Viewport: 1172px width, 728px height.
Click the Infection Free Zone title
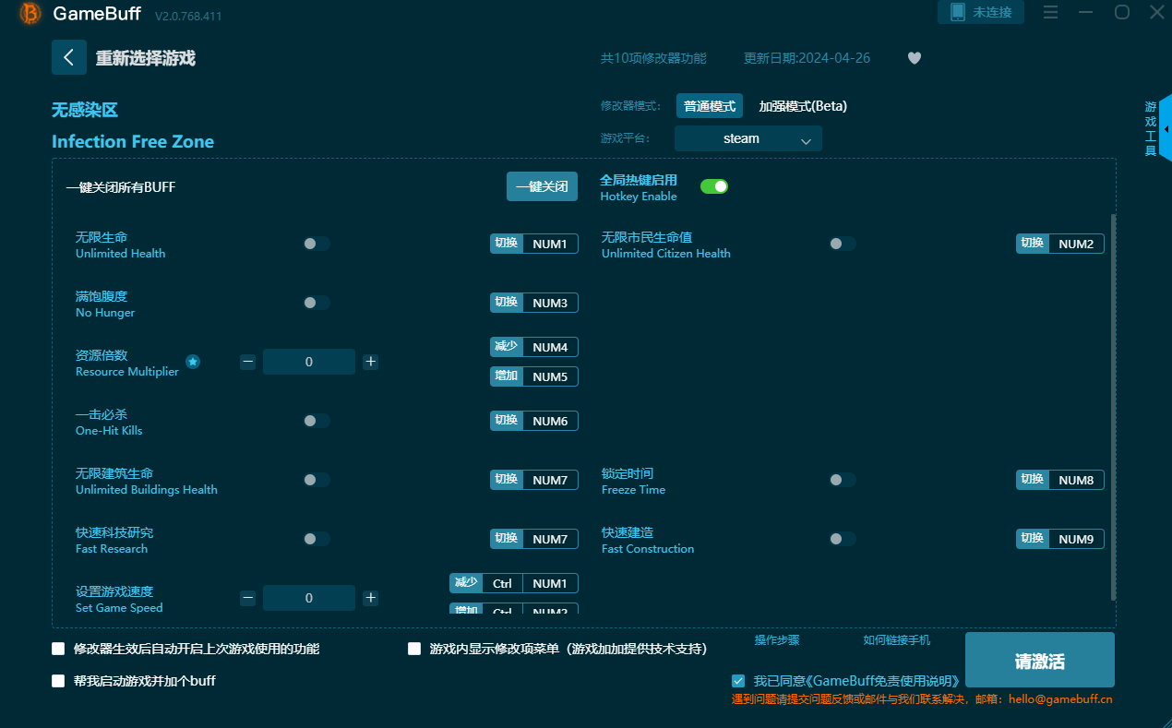[133, 141]
